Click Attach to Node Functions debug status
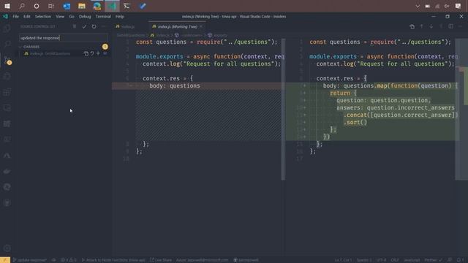 point(113,260)
